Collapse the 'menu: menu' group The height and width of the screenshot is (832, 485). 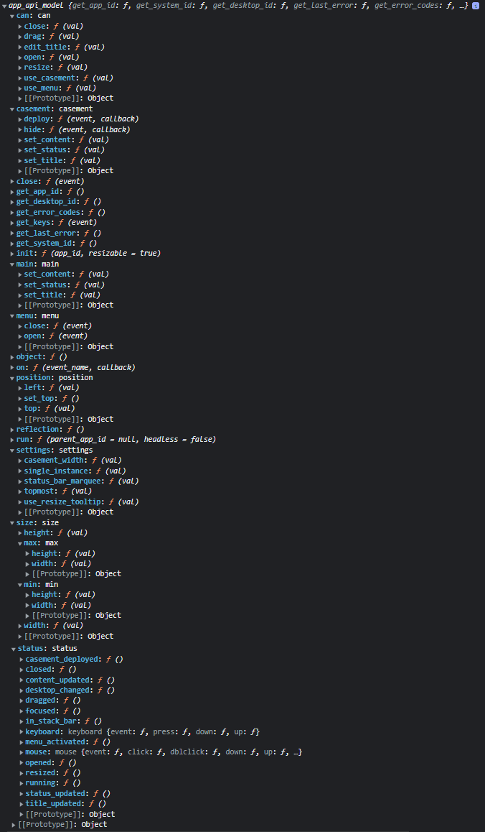12,315
